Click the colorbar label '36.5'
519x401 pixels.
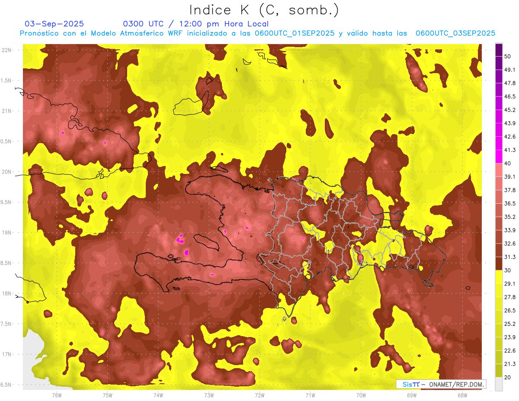click(x=510, y=203)
